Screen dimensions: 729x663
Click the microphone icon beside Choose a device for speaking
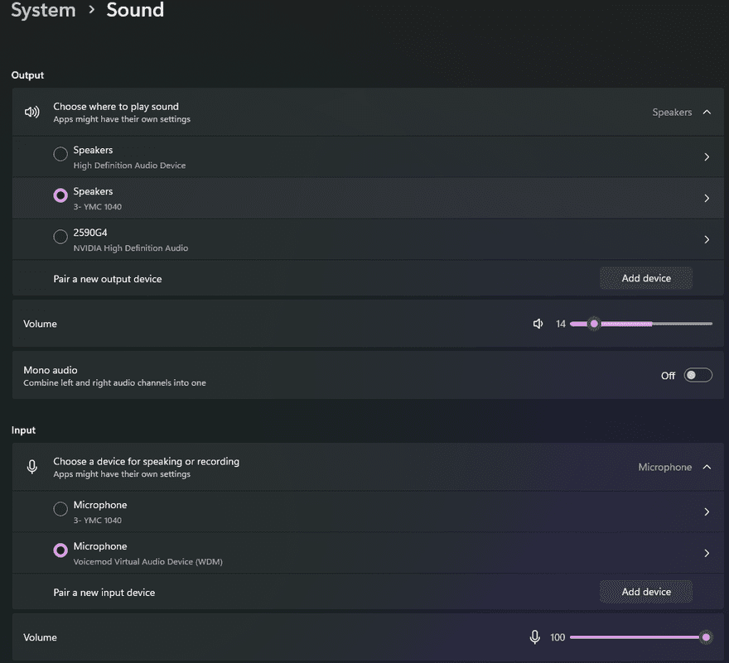pyautogui.click(x=32, y=467)
